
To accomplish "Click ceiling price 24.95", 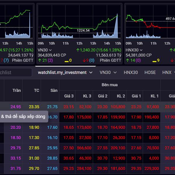I will point(16,107).
